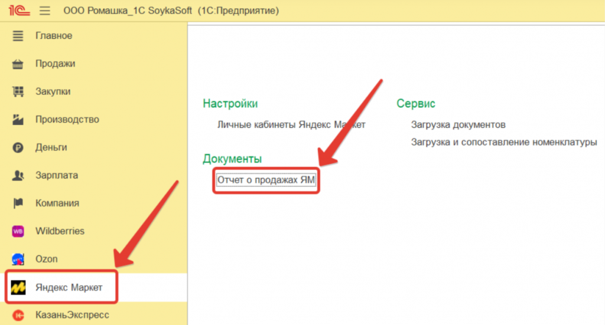Image resolution: width=605 pixels, height=325 pixels.
Task: Click the Деньги ruble coin icon
Action: (x=18, y=147)
